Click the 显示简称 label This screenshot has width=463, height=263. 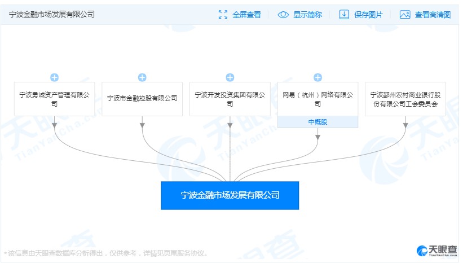(307, 15)
